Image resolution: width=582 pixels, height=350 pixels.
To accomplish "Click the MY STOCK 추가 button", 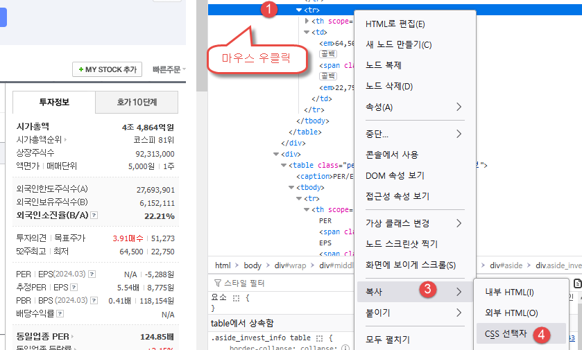I will [x=108, y=69].
